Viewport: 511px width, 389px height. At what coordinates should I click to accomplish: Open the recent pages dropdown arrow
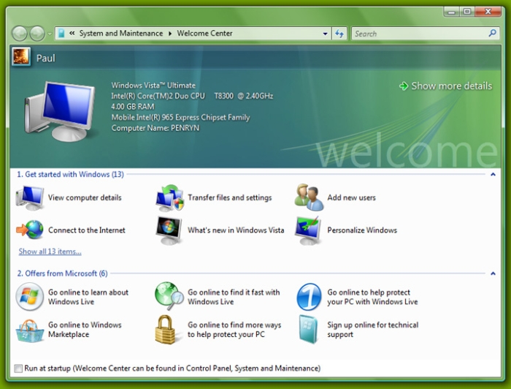tap(50, 34)
